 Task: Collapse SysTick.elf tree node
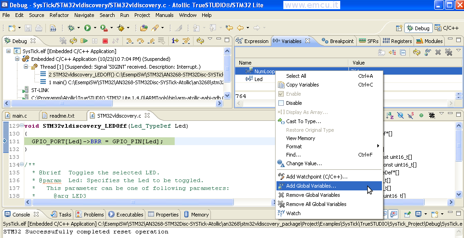point(8,51)
